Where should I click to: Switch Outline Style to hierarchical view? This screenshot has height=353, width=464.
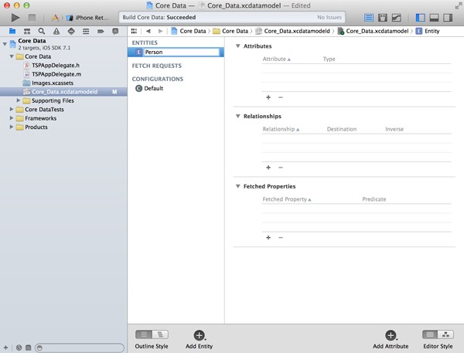tap(160, 334)
